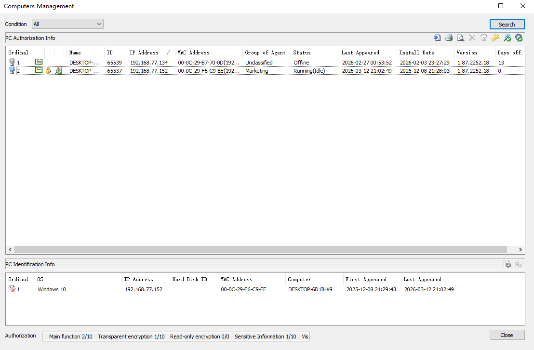Click the export/import icon in PC Authorization toolbar
The width and height of the screenshot is (534, 350).
point(437,38)
